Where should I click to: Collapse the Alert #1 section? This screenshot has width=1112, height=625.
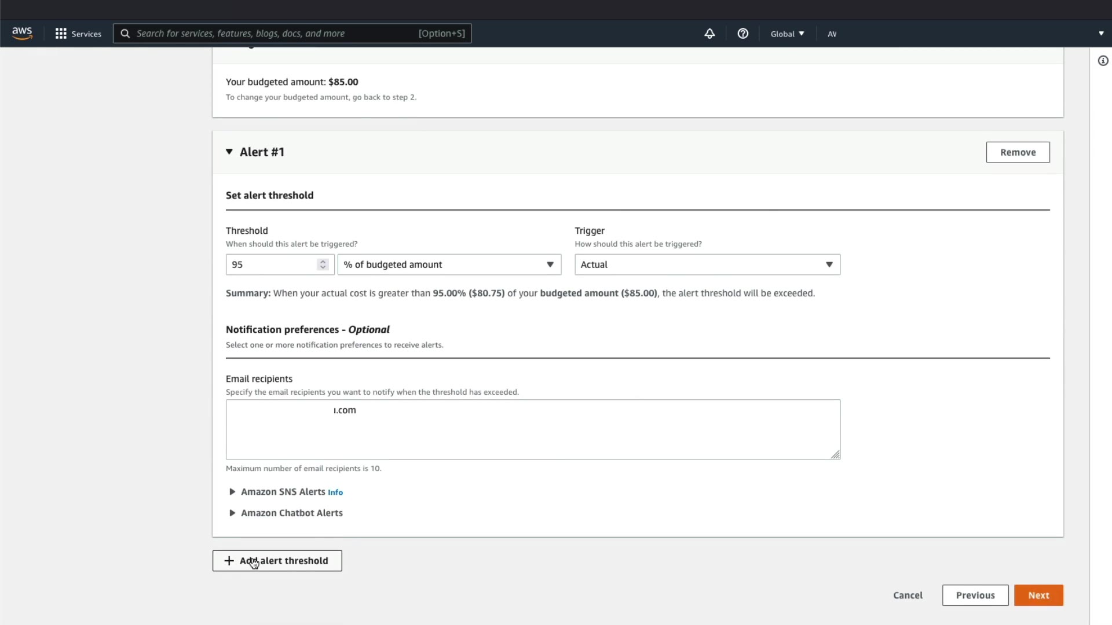[229, 152]
